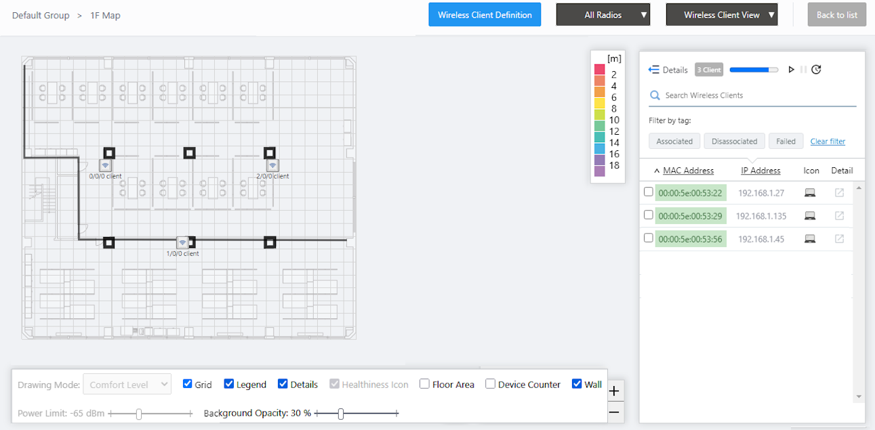The image size is (875, 430).
Task: Click Wireless Client Definition button
Action: click(x=485, y=15)
